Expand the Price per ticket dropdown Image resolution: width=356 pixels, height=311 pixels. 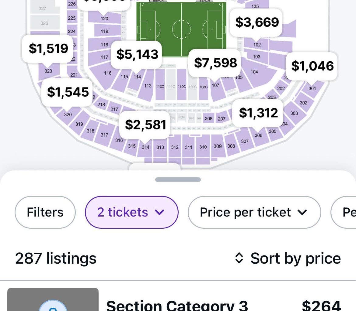coord(254,212)
